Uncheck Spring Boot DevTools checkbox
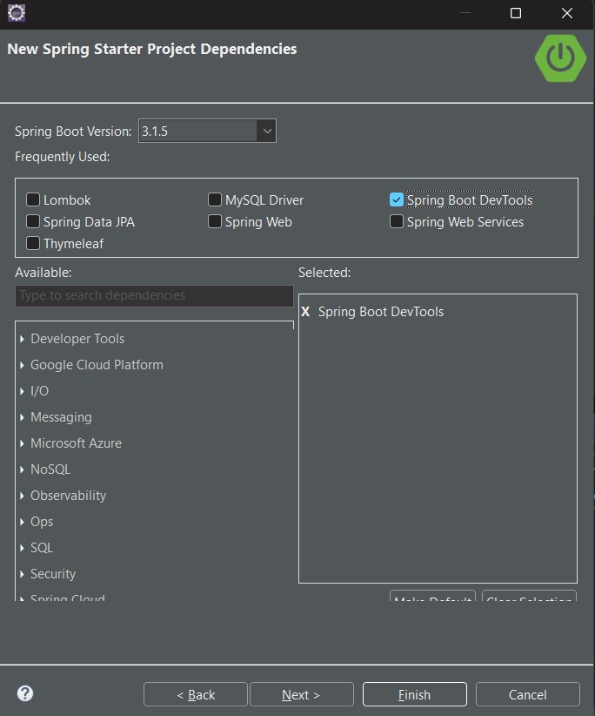Viewport: 595px width, 716px height. click(397, 200)
